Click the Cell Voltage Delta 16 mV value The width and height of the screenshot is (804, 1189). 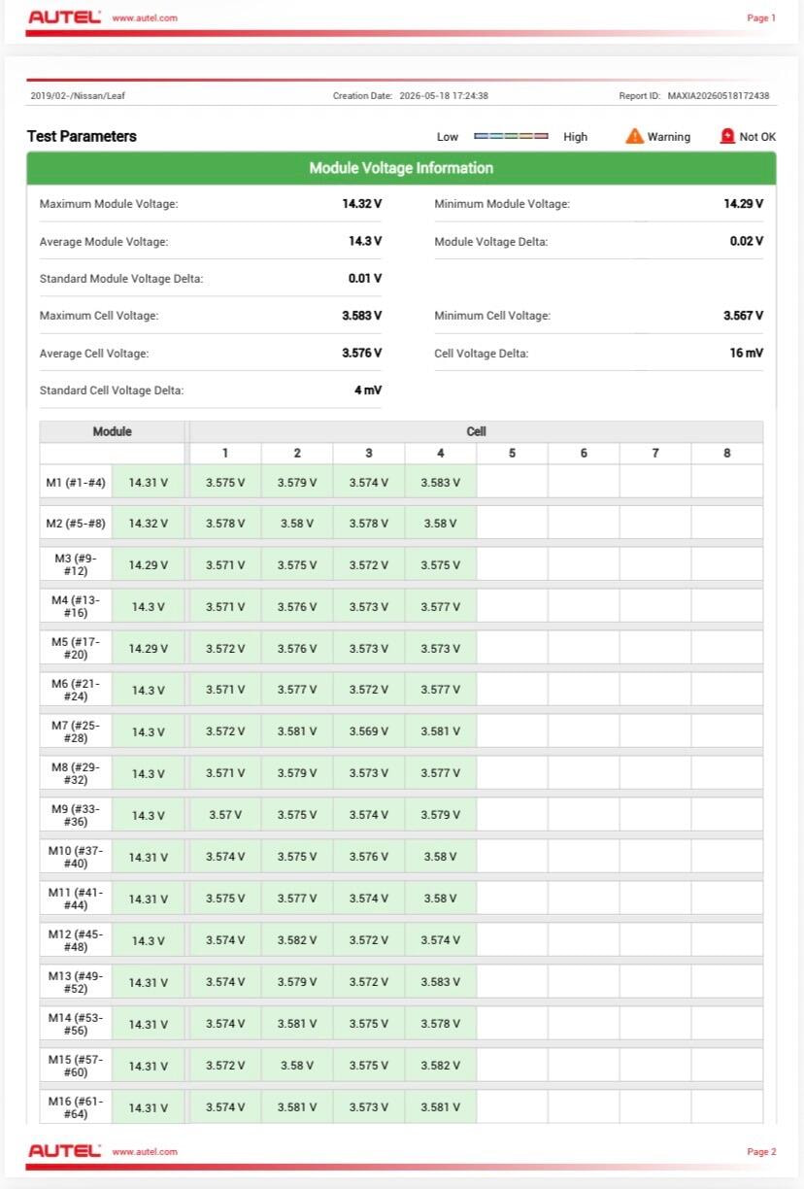[746, 353]
